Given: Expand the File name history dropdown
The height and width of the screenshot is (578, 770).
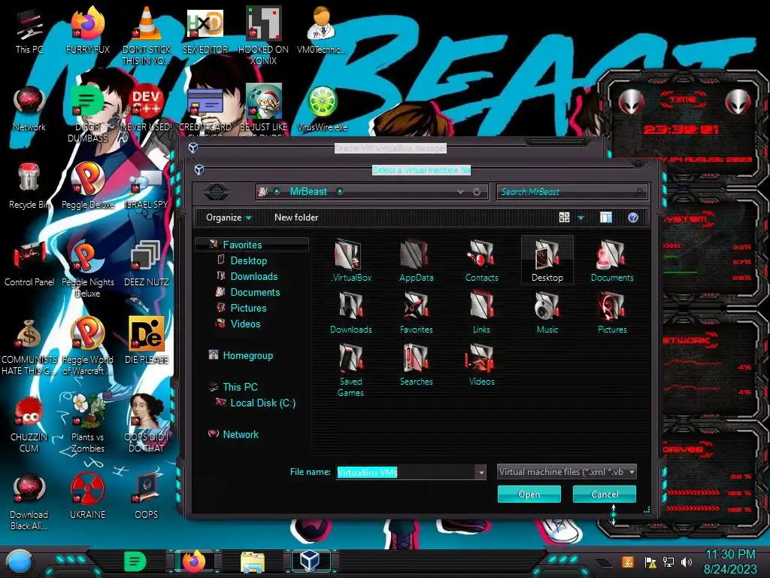Looking at the screenshot, I should [x=480, y=473].
